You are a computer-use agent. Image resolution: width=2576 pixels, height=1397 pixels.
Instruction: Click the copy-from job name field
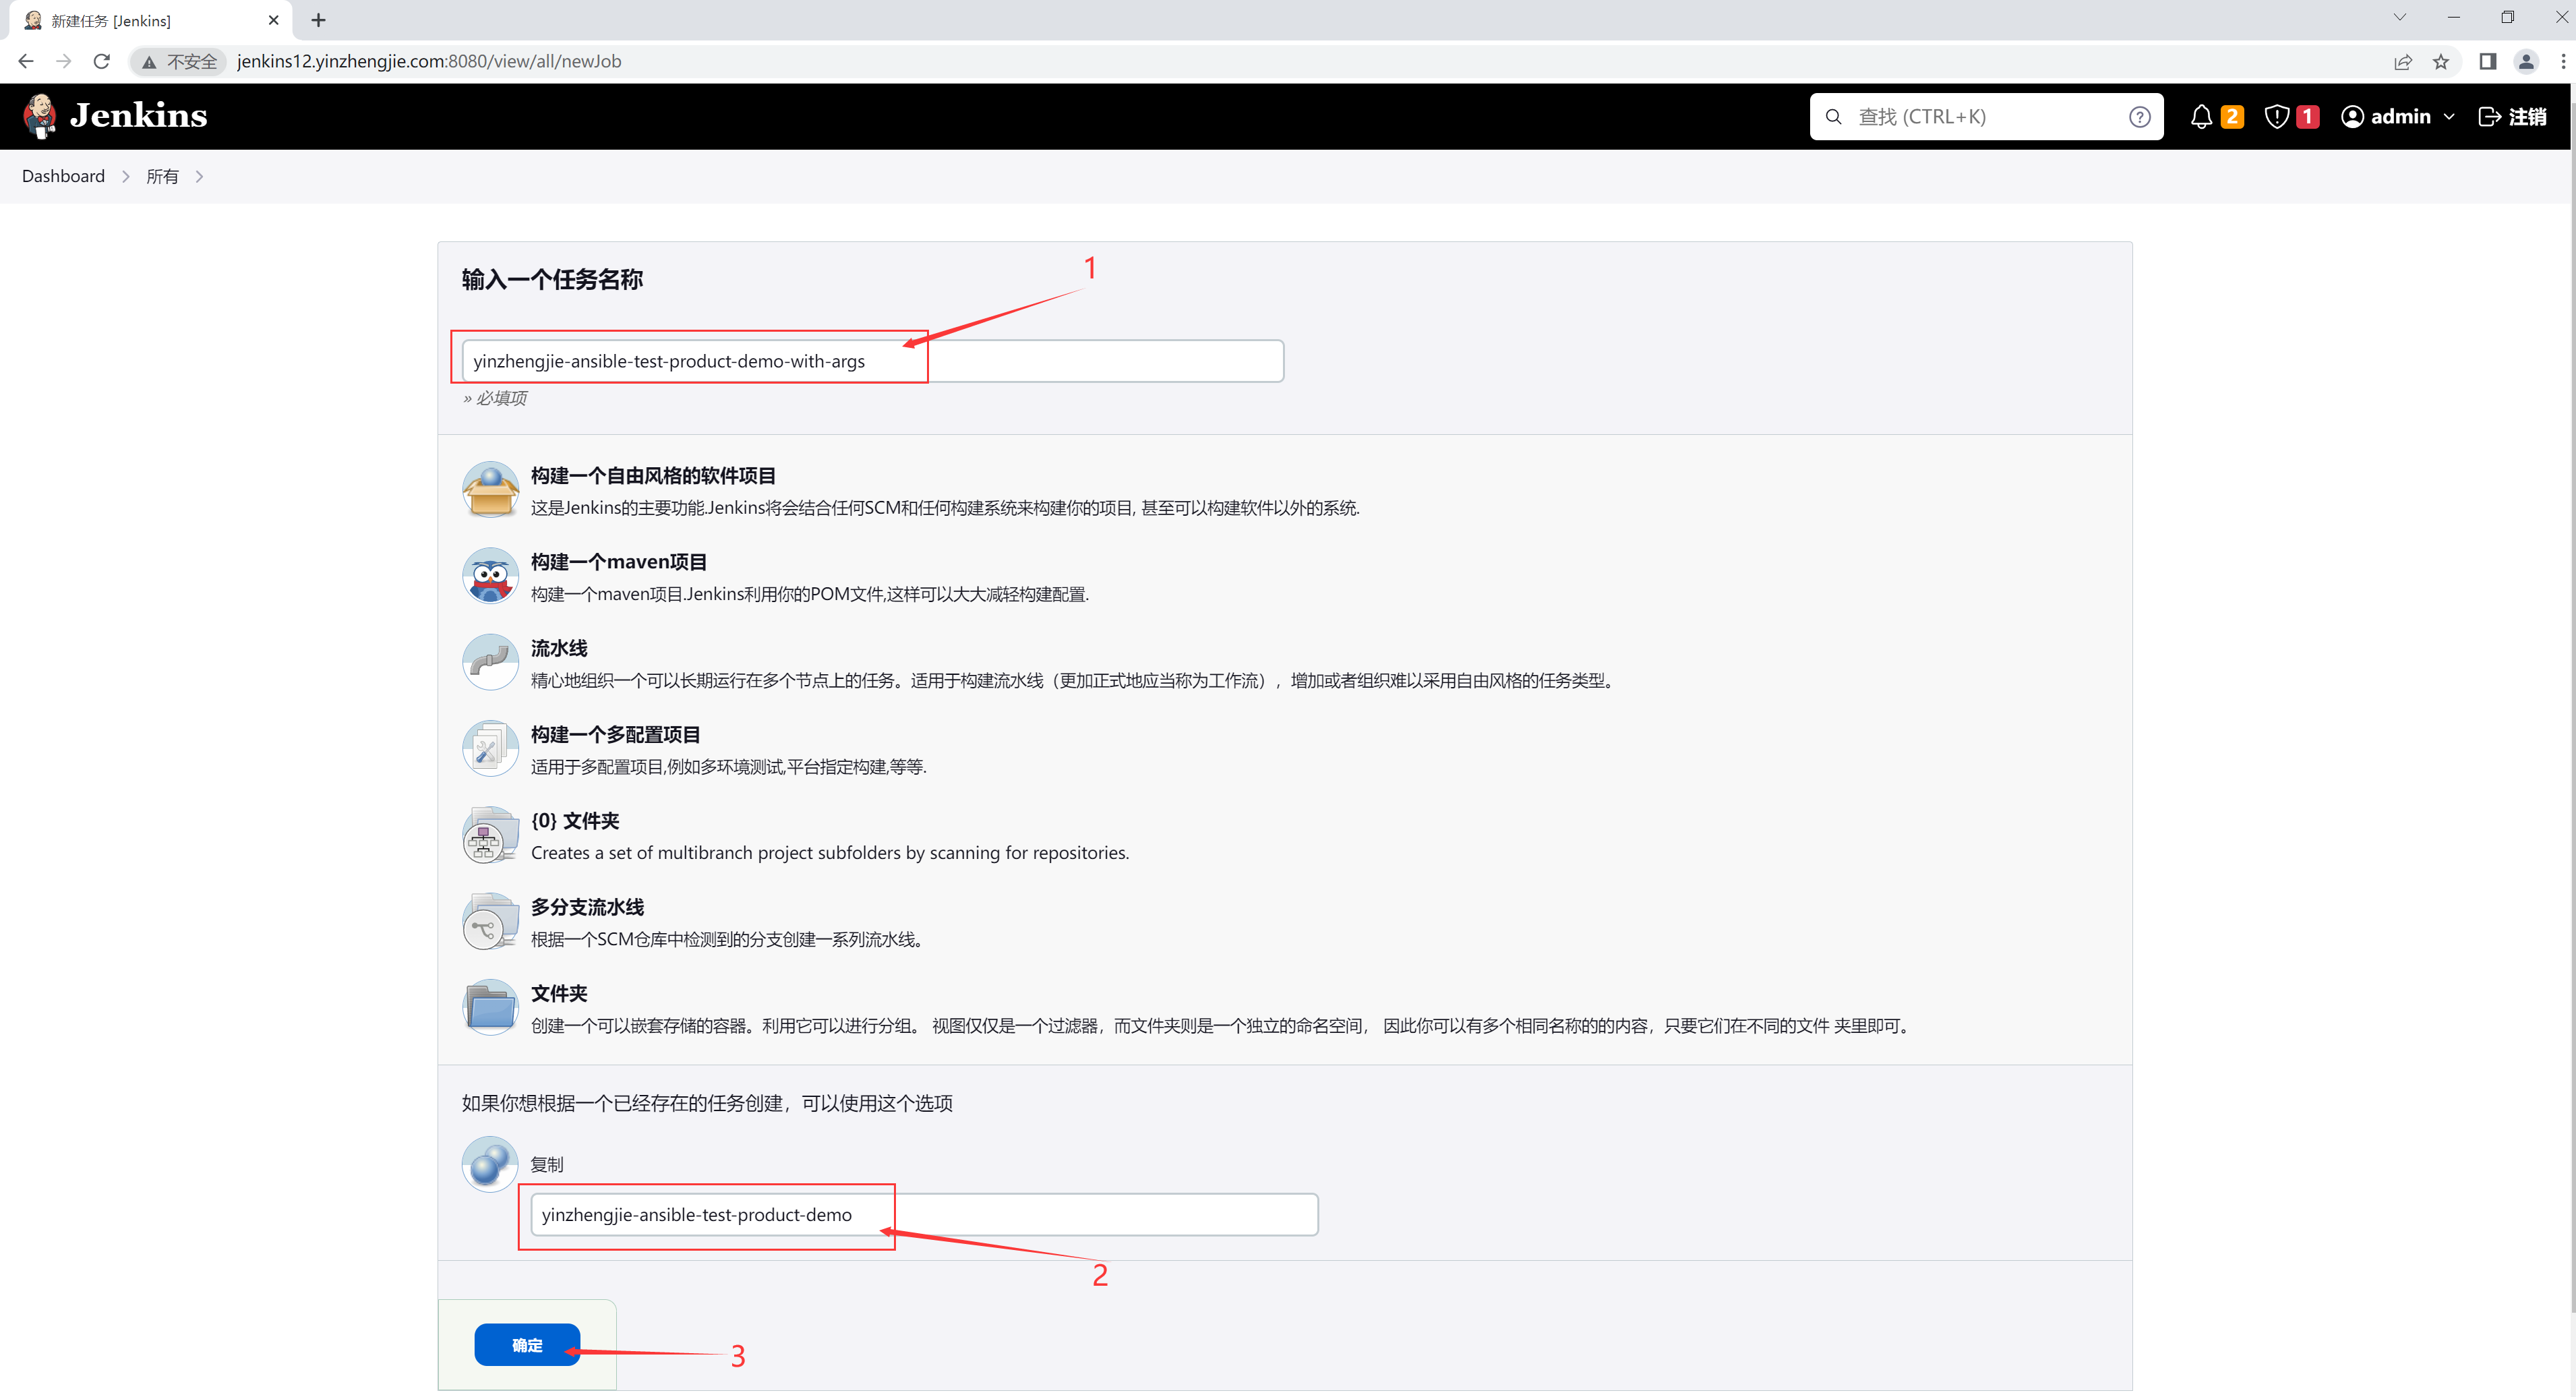click(923, 1215)
